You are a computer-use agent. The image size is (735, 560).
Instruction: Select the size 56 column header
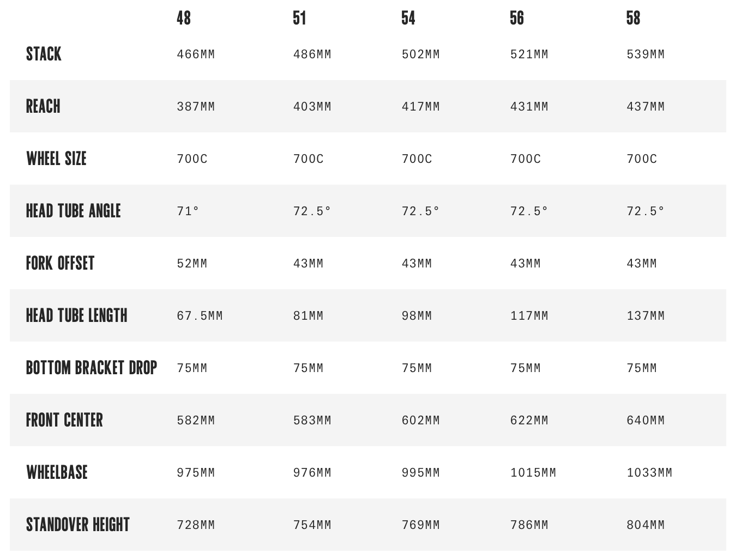(x=517, y=18)
